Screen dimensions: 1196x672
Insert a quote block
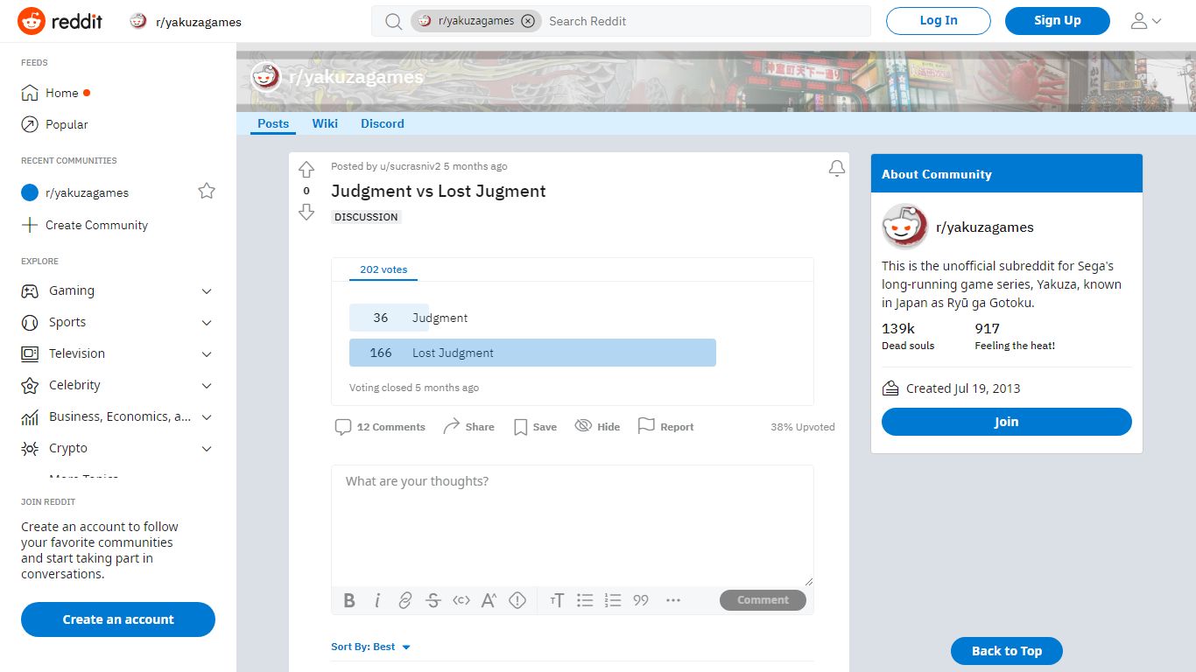click(641, 600)
